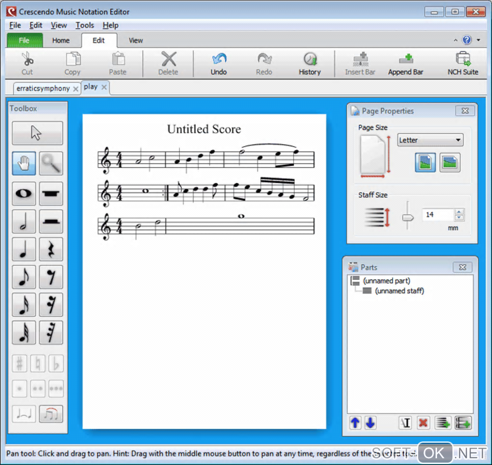Close the play document tab
The height and width of the screenshot is (465, 492).
coord(104,87)
